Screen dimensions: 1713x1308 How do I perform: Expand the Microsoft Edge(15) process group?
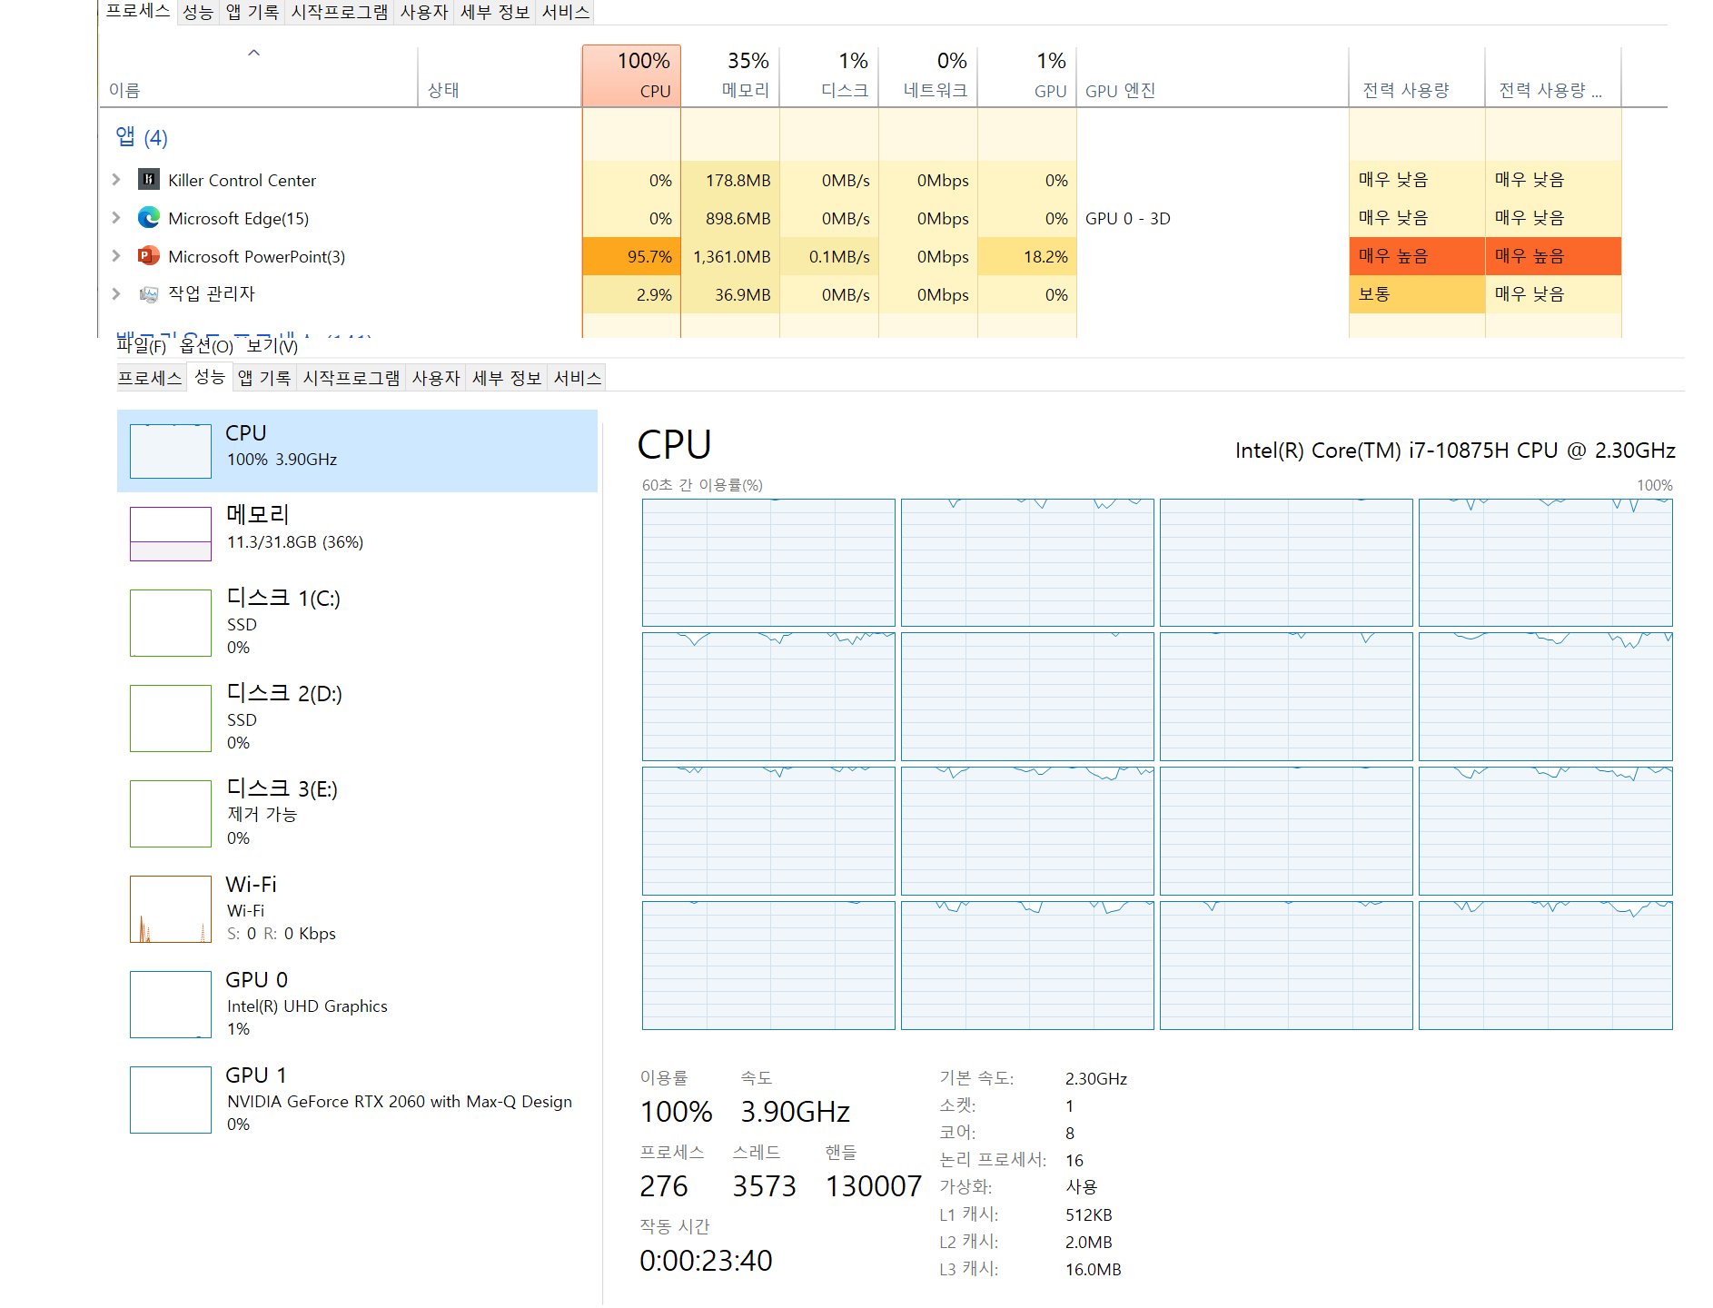[116, 218]
